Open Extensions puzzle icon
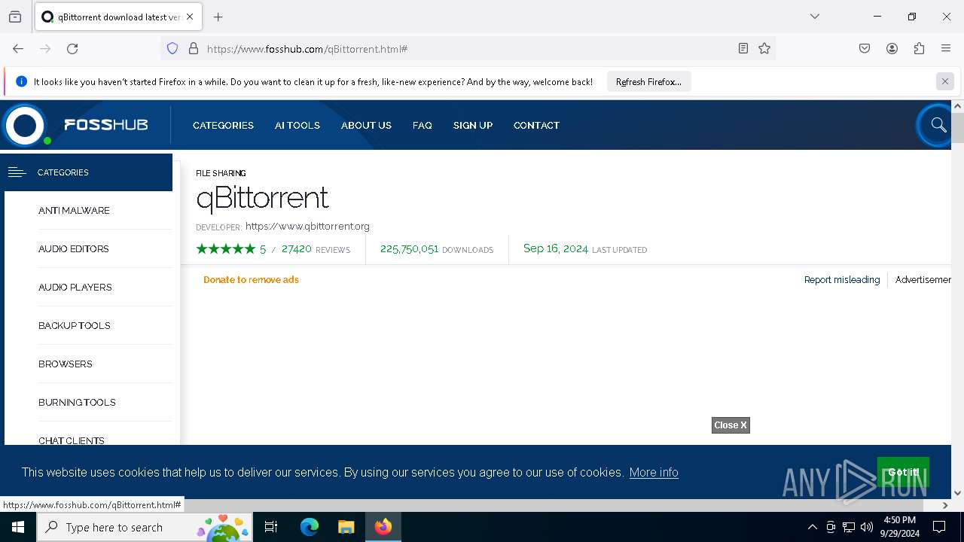Image resolution: width=964 pixels, height=542 pixels. coord(919,49)
